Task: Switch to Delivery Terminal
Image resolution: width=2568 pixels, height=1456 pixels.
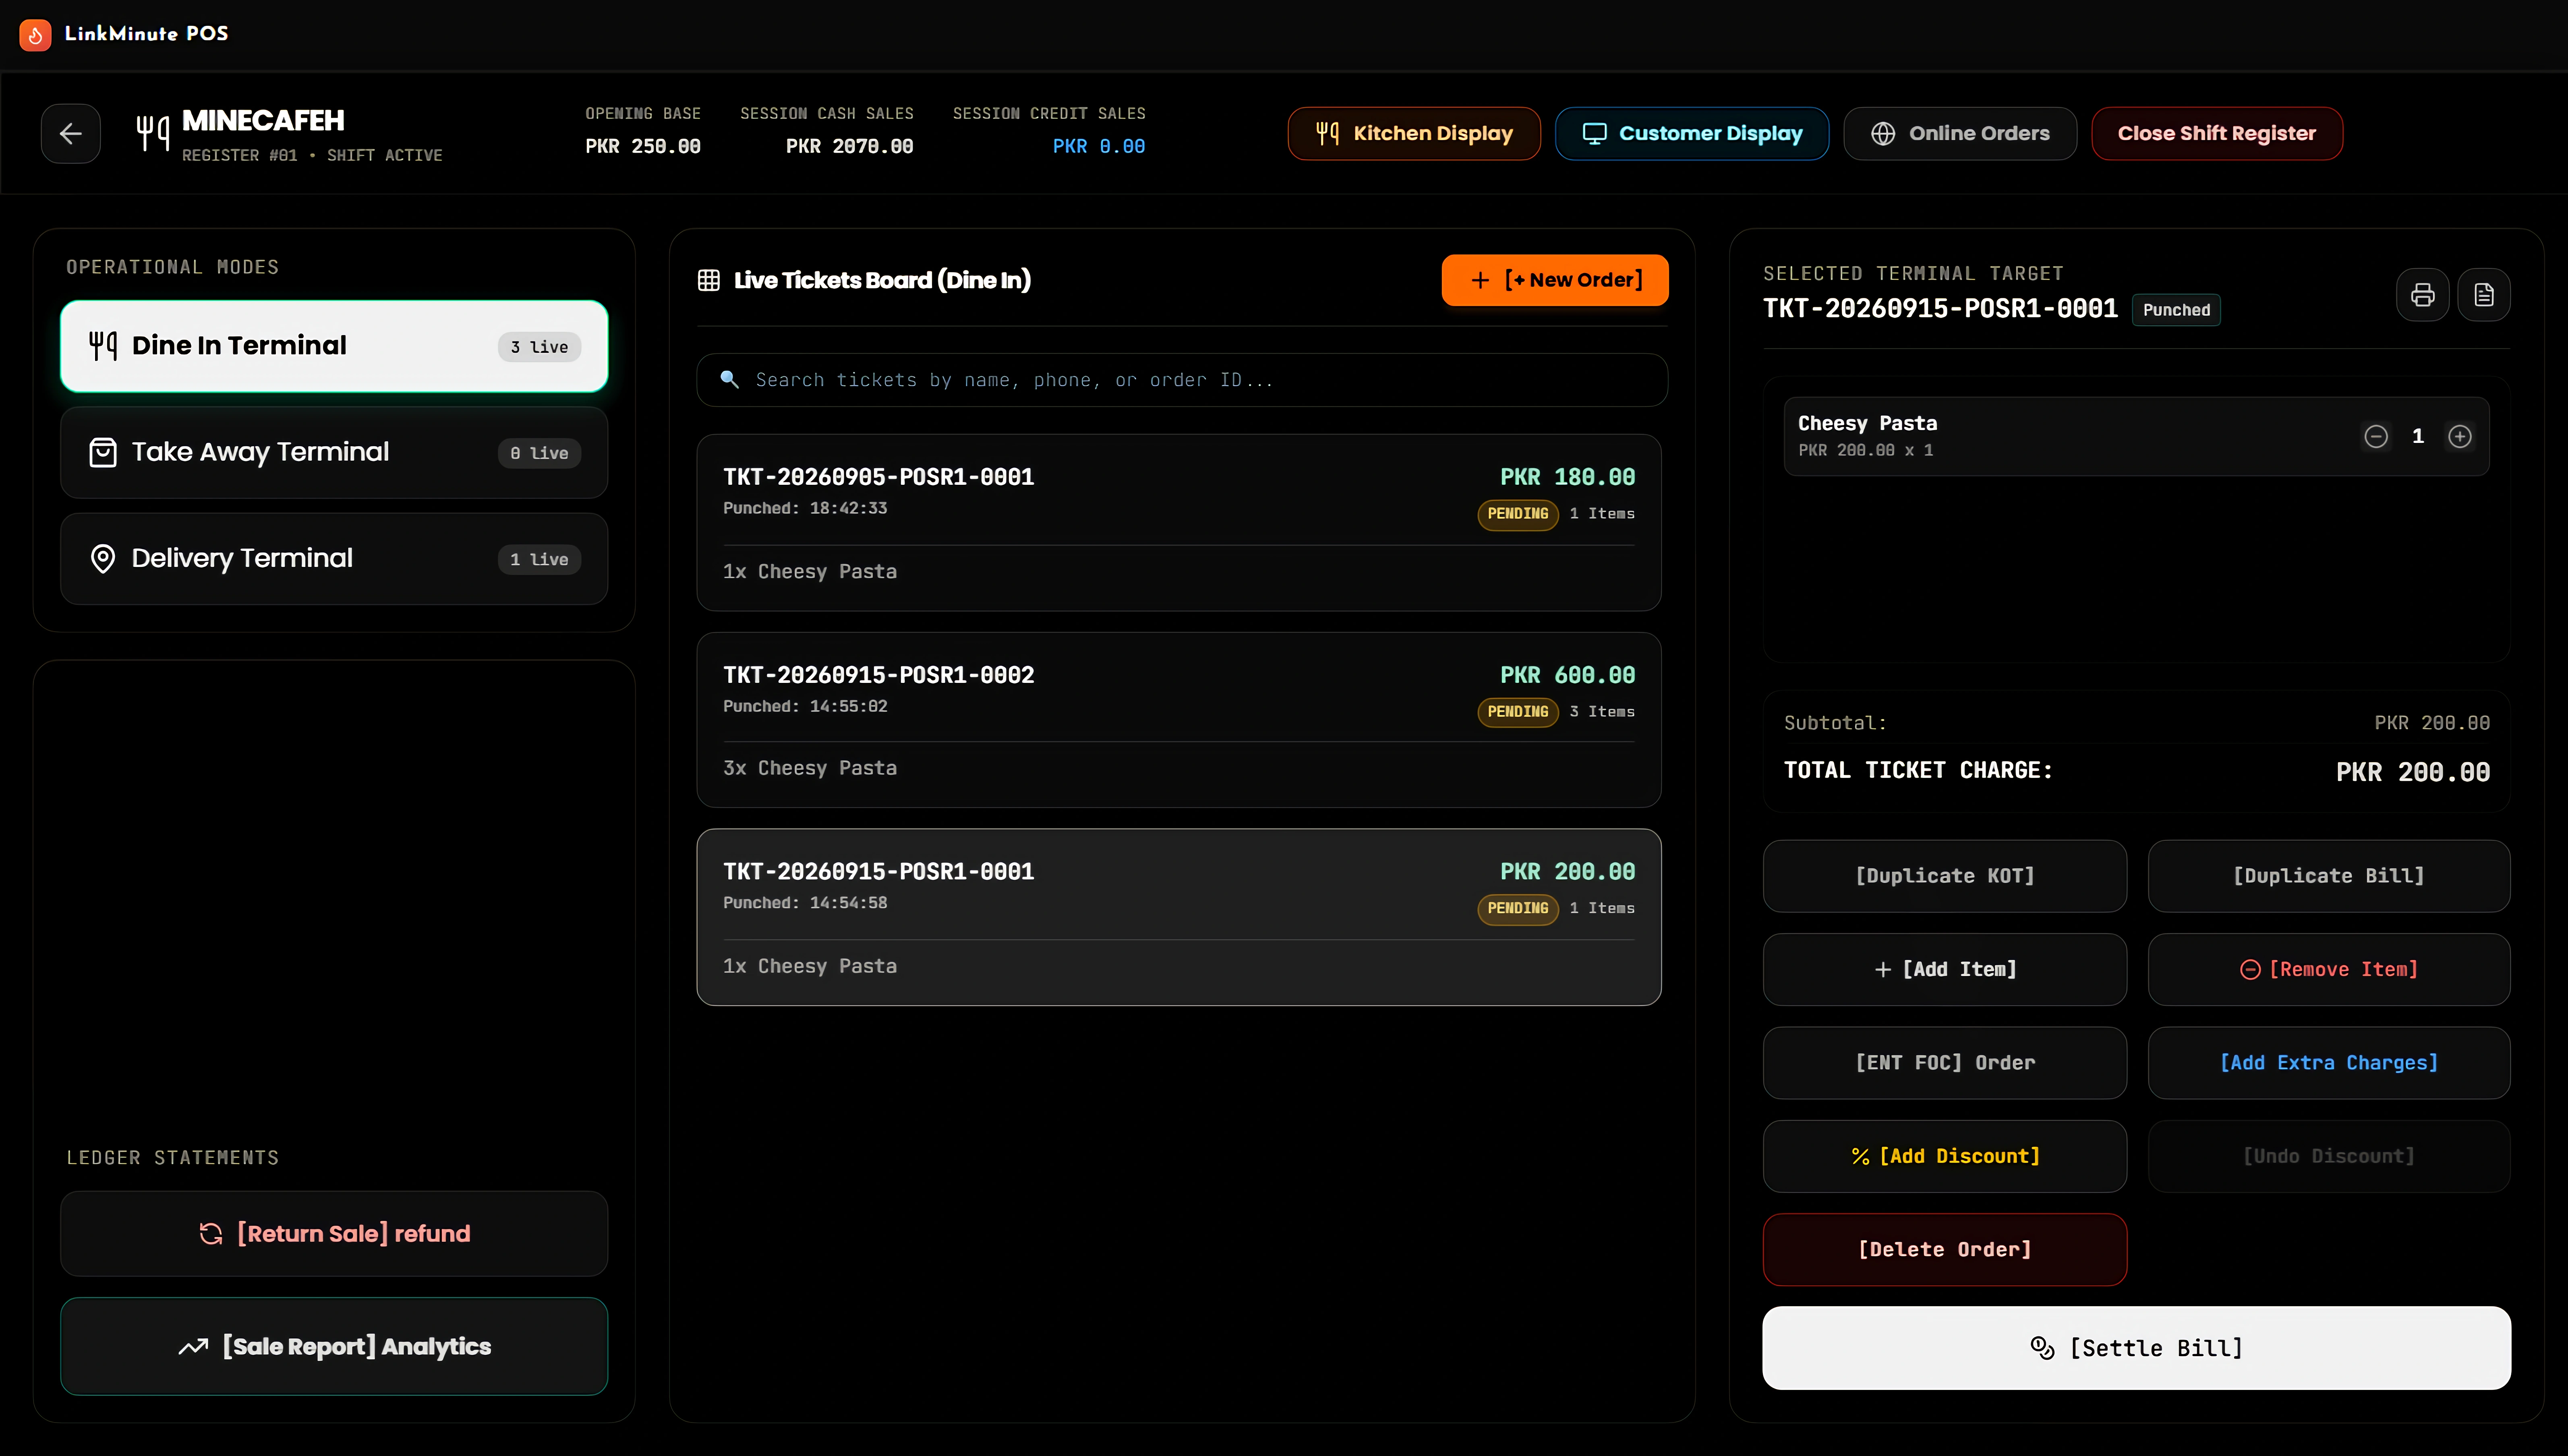Action: coord(334,559)
